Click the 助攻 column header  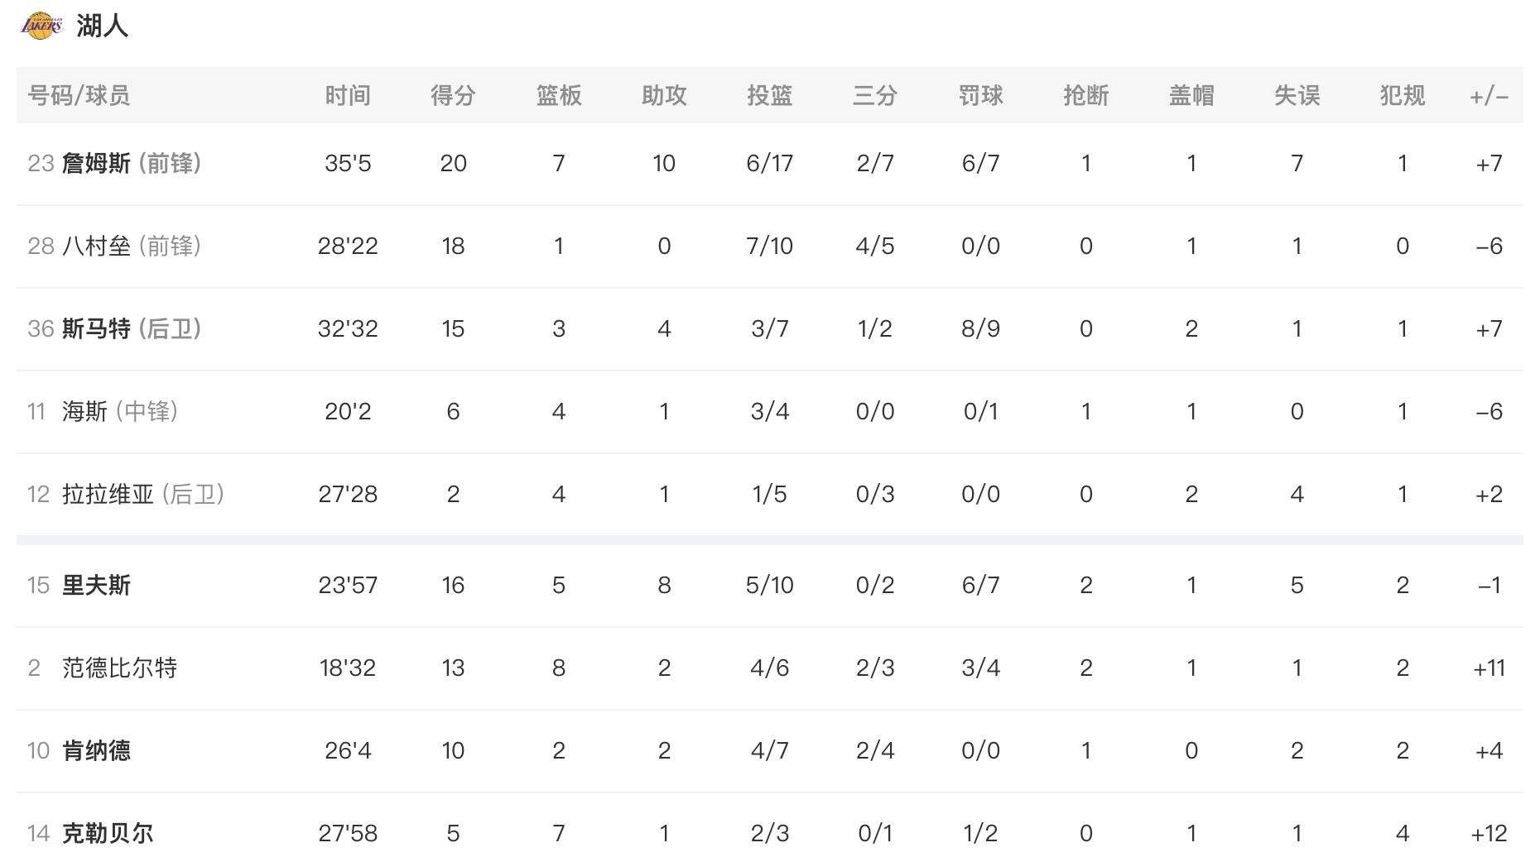(x=664, y=95)
